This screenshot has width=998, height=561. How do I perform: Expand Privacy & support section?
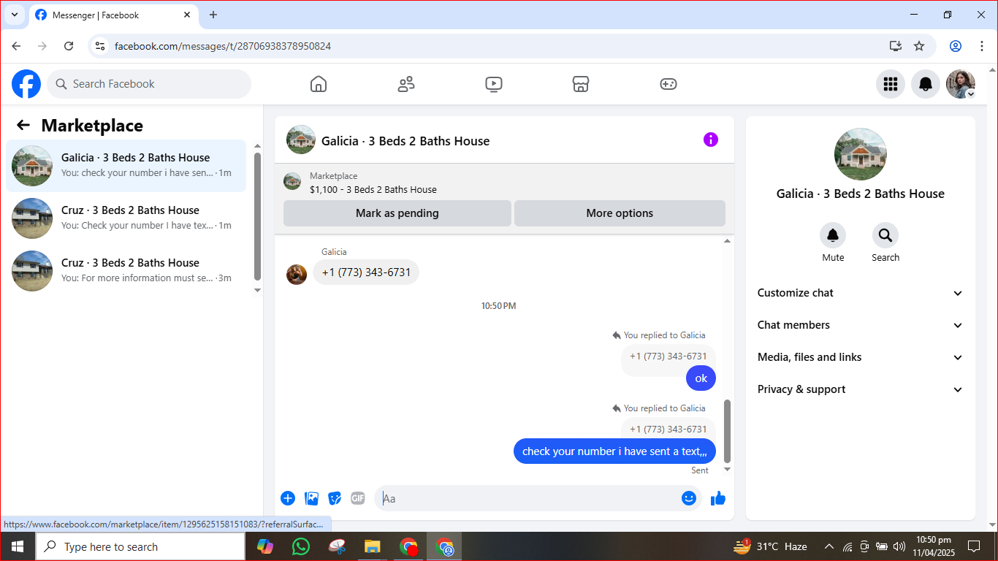point(861,389)
